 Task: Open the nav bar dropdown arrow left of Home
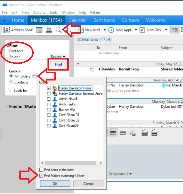click(4, 20)
